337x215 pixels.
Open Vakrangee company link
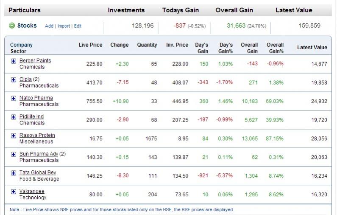32,191
